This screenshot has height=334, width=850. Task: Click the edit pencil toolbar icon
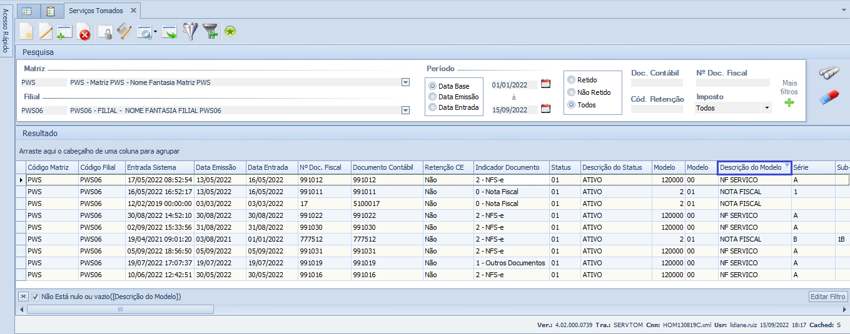coord(46,31)
